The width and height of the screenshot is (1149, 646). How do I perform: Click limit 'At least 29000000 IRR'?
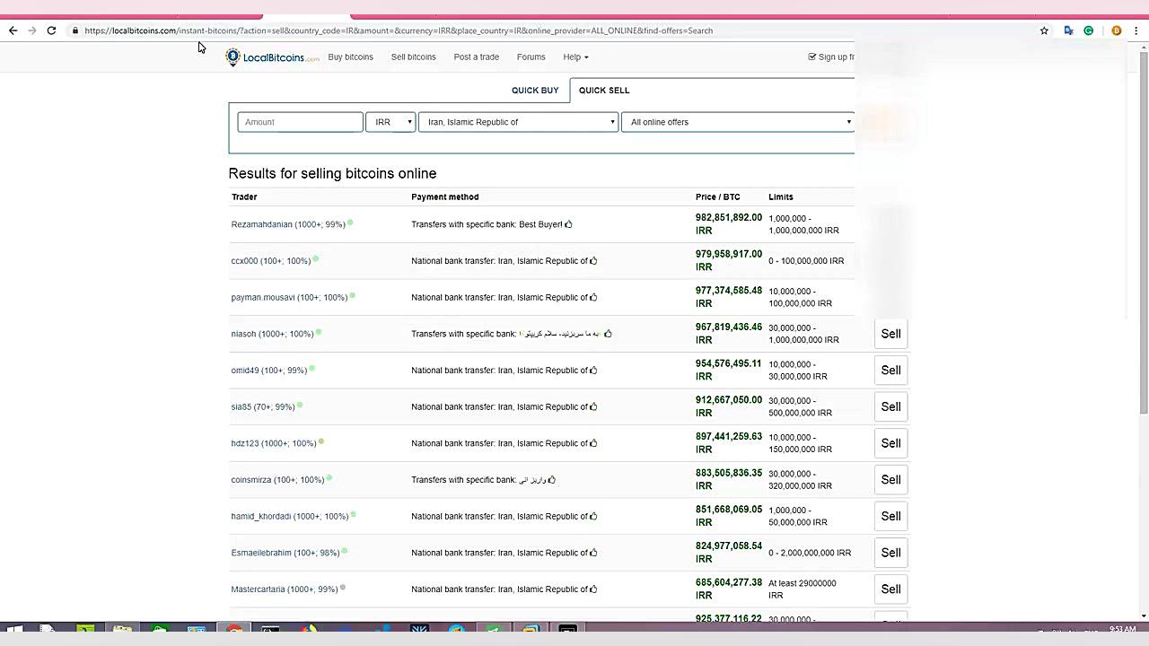pos(803,589)
